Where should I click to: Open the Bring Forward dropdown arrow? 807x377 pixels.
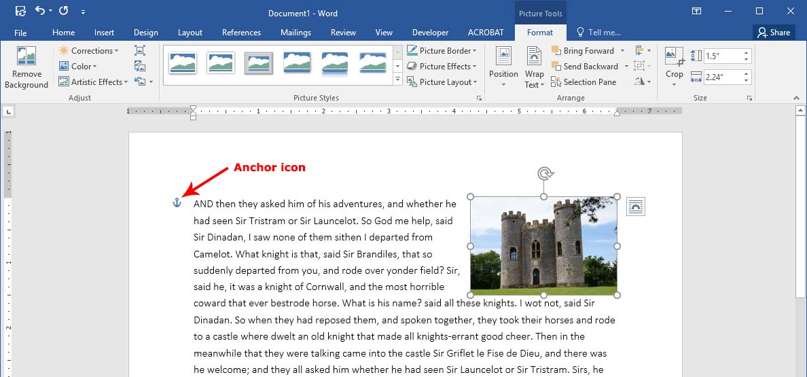tap(622, 50)
